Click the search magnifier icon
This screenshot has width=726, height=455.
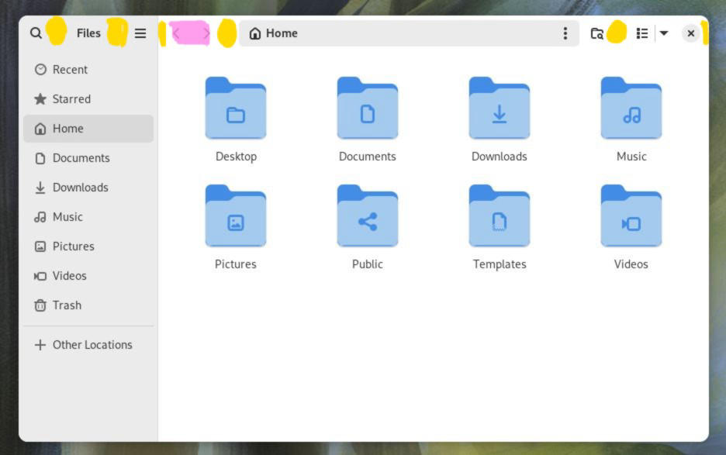click(x=36, y=33)
